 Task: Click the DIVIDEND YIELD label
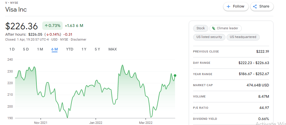click(x=205, y=119)
